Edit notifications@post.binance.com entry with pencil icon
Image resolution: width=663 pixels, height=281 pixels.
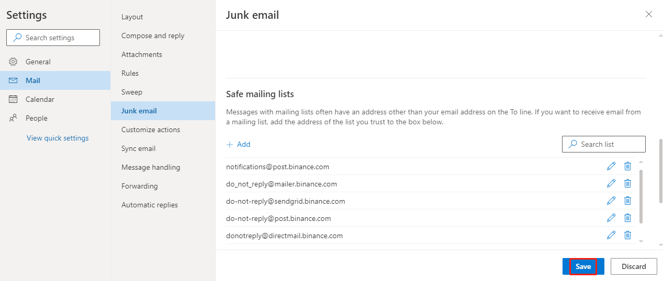pyautogui.click(x=611, y=167)
